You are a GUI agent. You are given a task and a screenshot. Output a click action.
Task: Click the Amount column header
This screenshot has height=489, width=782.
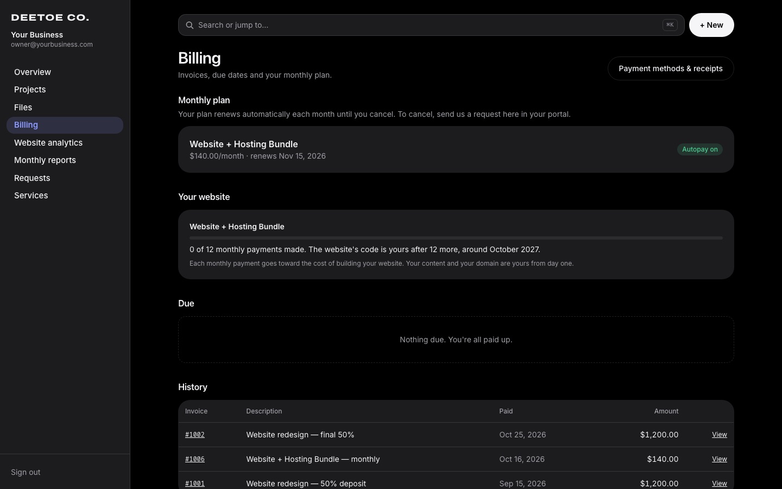point(666,411)
